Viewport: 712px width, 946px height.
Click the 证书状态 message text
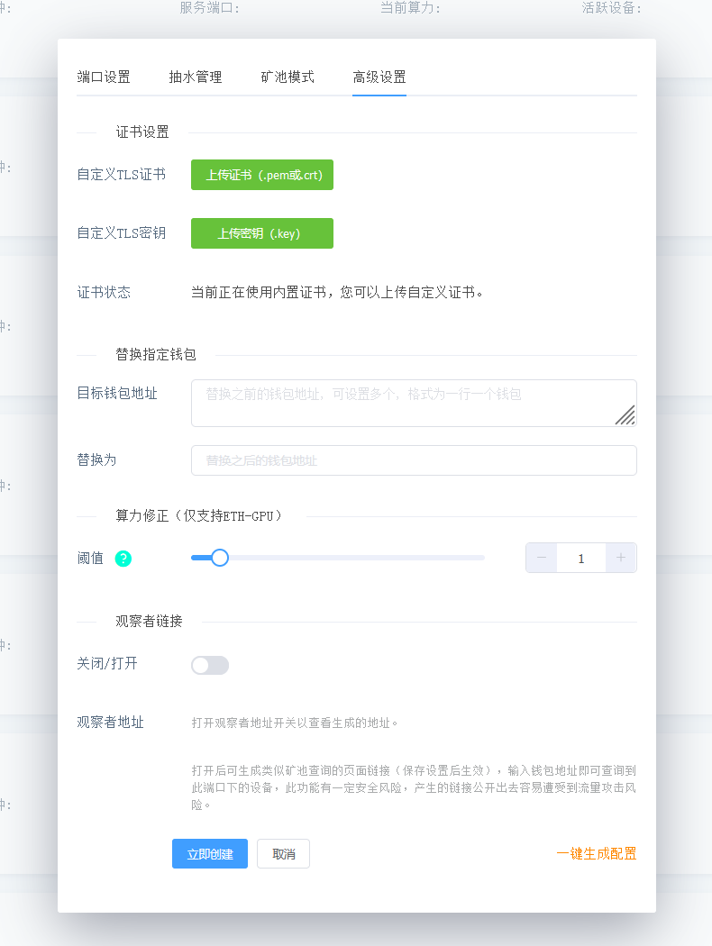click(337, 293)
